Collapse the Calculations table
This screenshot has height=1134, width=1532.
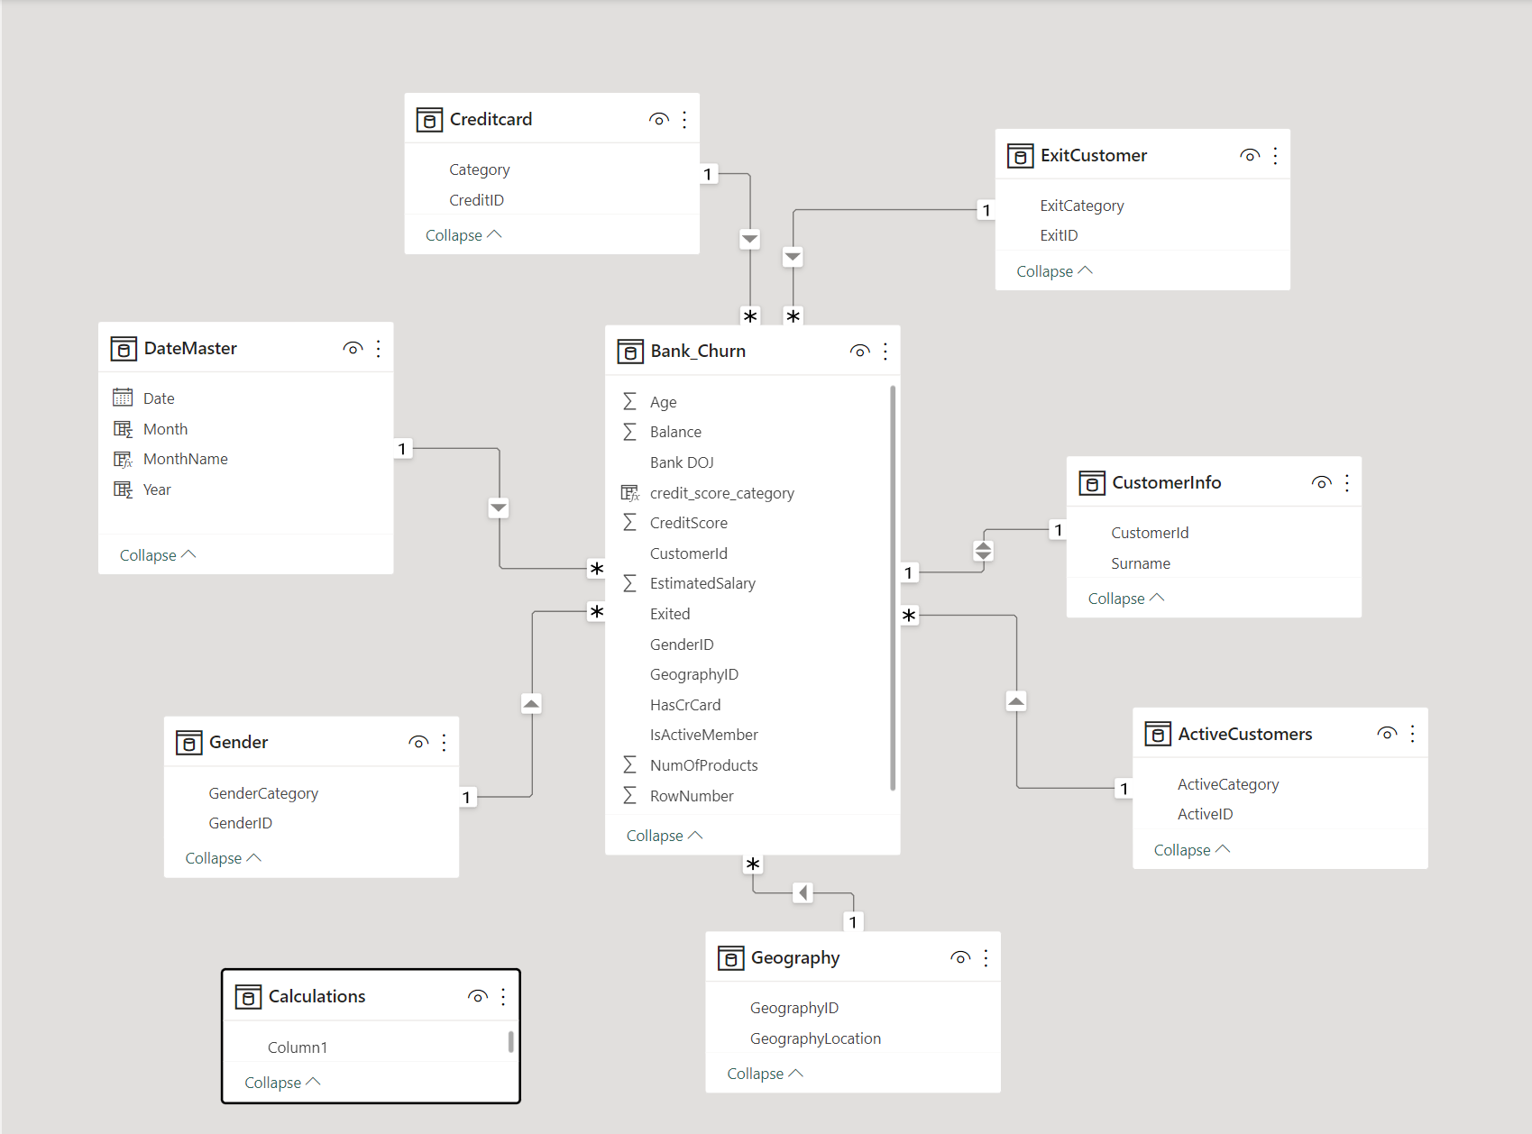coord(282,1082)
